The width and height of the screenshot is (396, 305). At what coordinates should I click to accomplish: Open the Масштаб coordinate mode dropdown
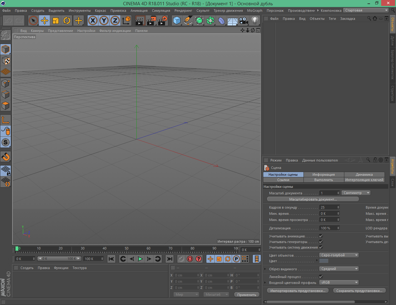point(217,294)
